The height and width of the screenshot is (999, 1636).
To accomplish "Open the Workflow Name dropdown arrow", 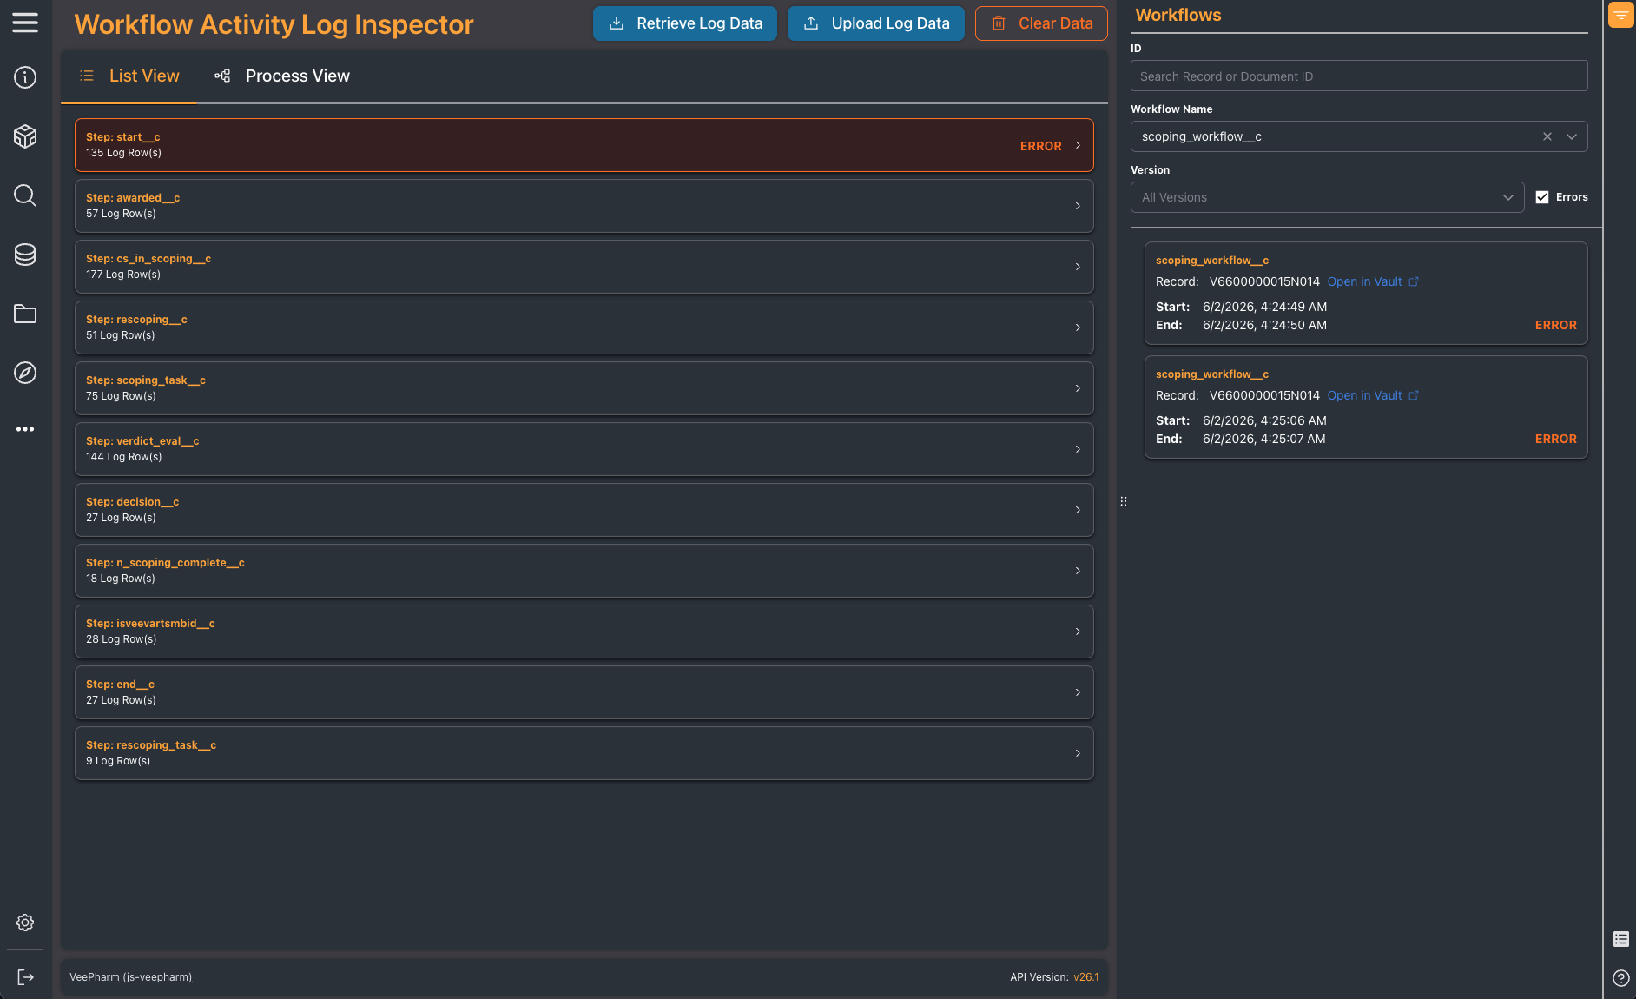I will tap(1571, 136).
